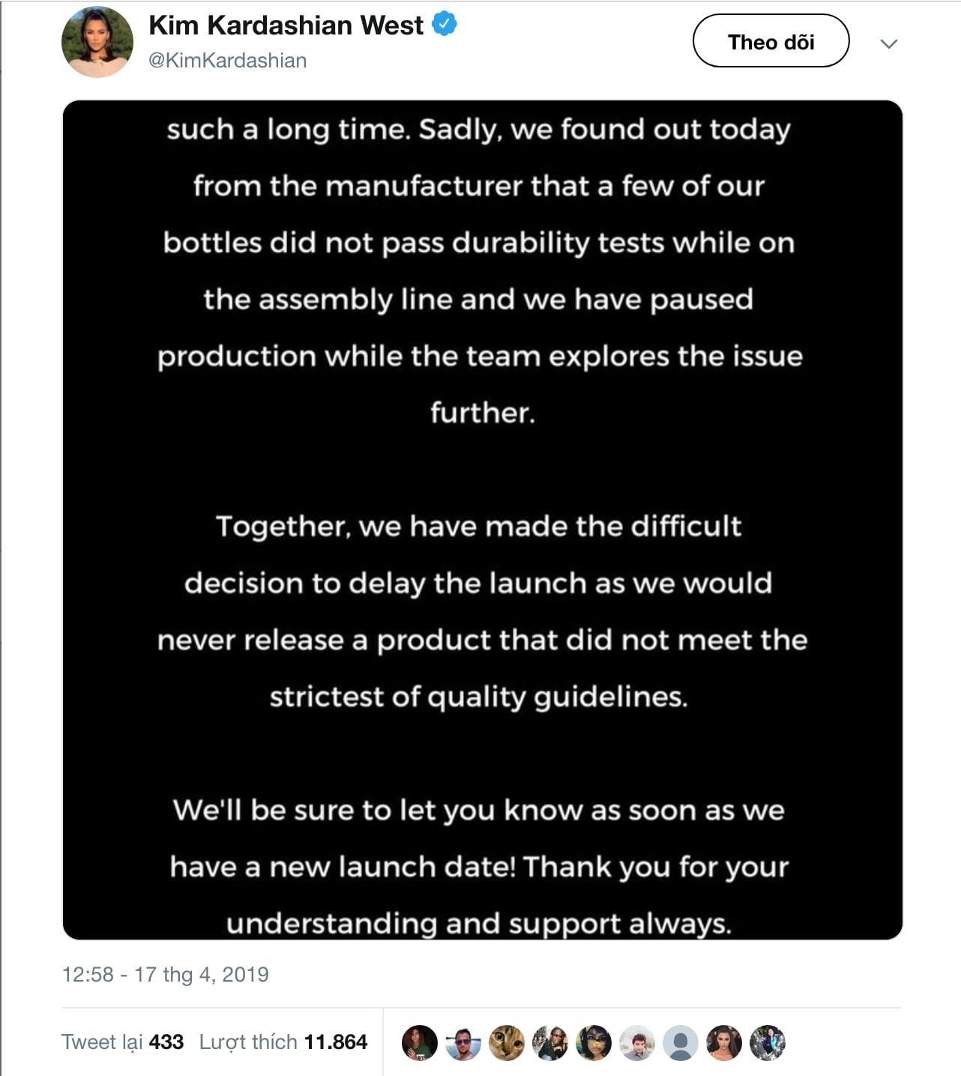Open the default gray silhouette liker avatar
This screenshot has width=961, height=1076.
pos(681,1043)
